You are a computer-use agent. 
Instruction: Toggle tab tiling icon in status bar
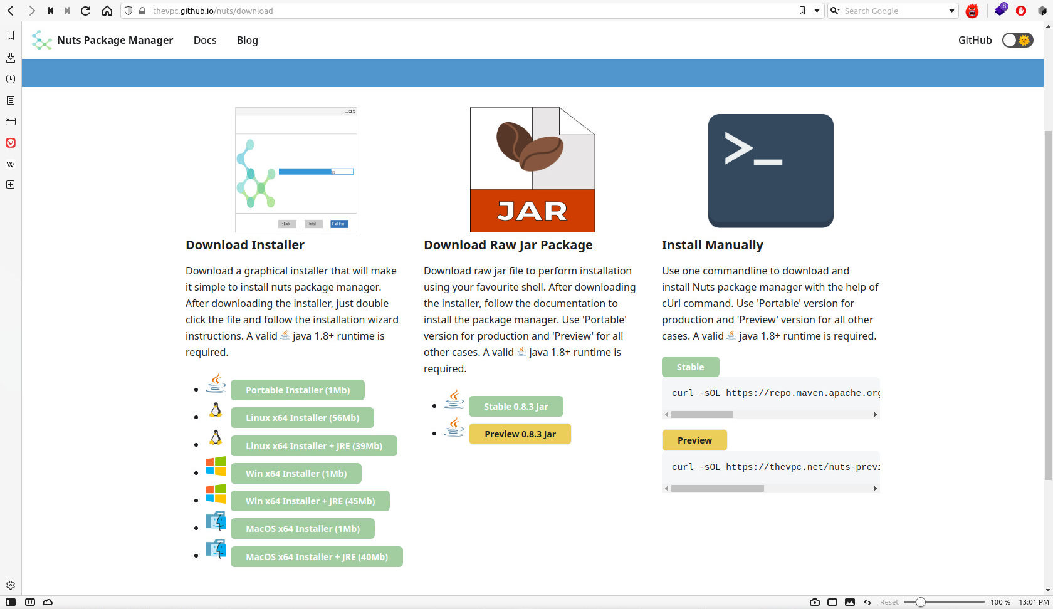coord(29,602)
